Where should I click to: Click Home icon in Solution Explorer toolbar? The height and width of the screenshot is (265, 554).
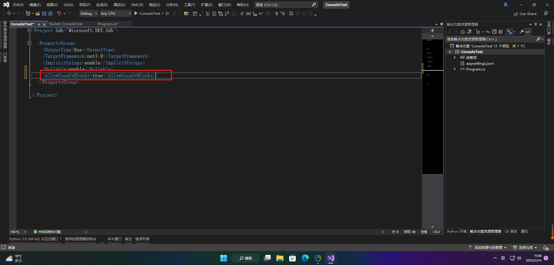tap(463, 32)
